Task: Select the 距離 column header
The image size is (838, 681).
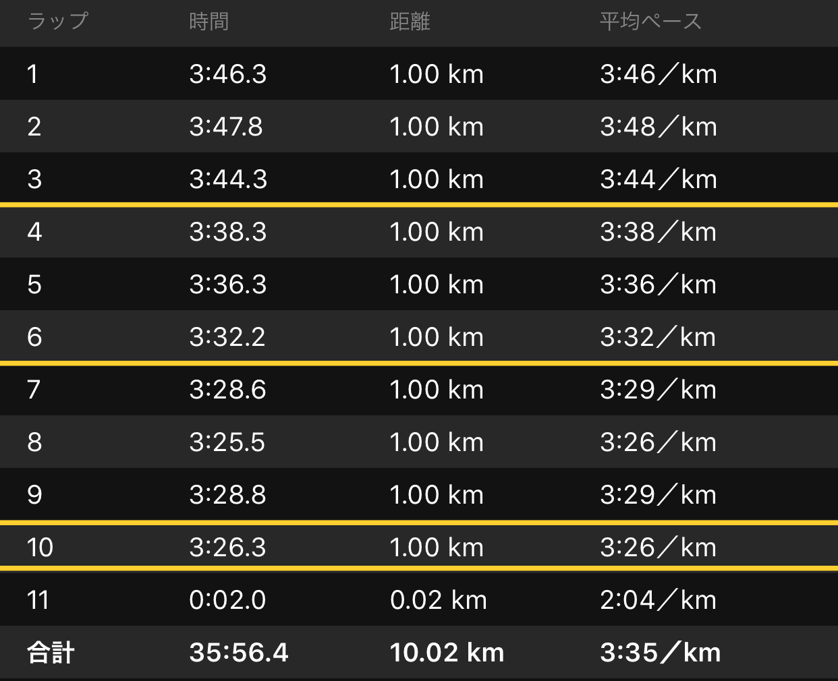Action: coord(410,22)
